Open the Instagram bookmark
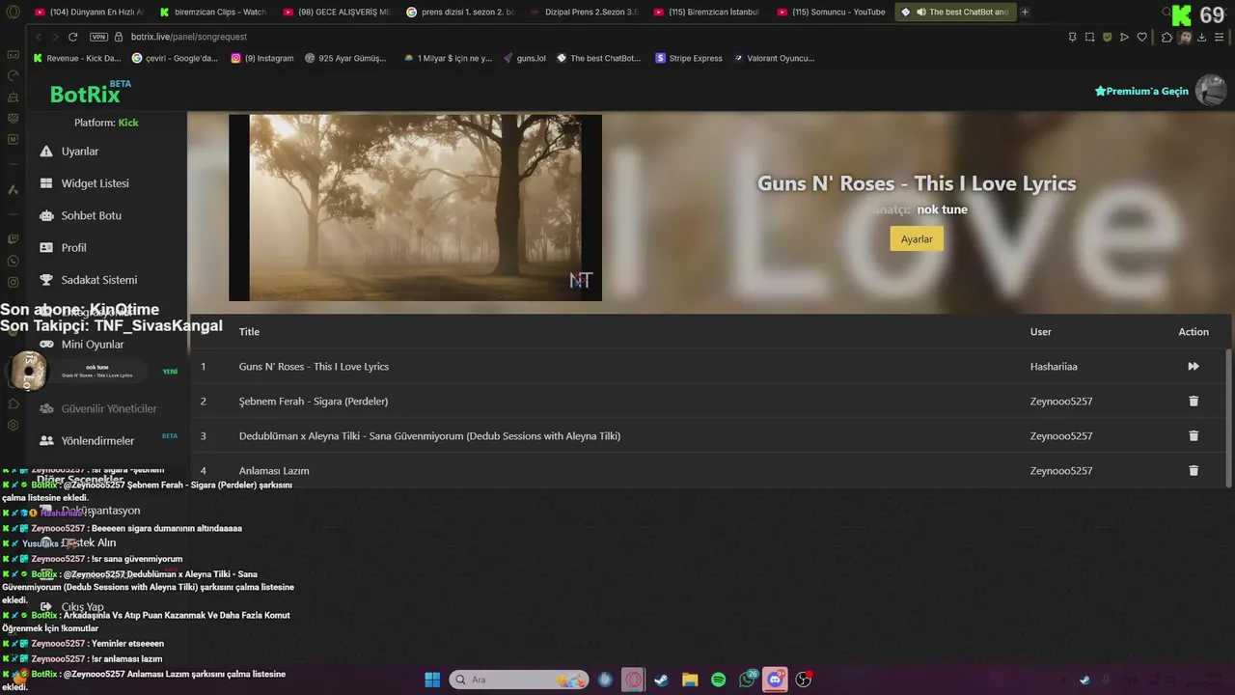 coord(262,58)
